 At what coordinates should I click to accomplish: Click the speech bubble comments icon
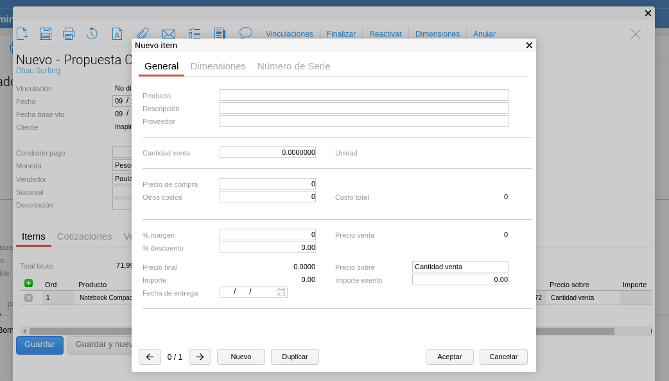pos(245,33)
